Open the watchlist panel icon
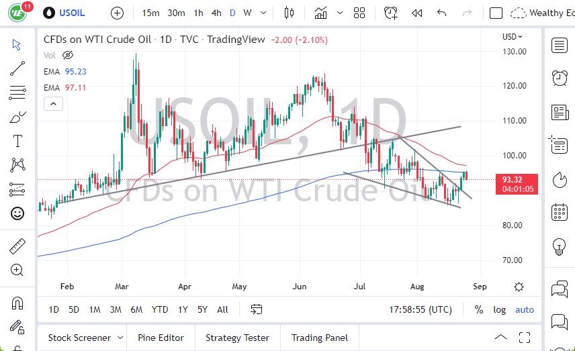This screenshot has width=575, height=351. (559, 45)
